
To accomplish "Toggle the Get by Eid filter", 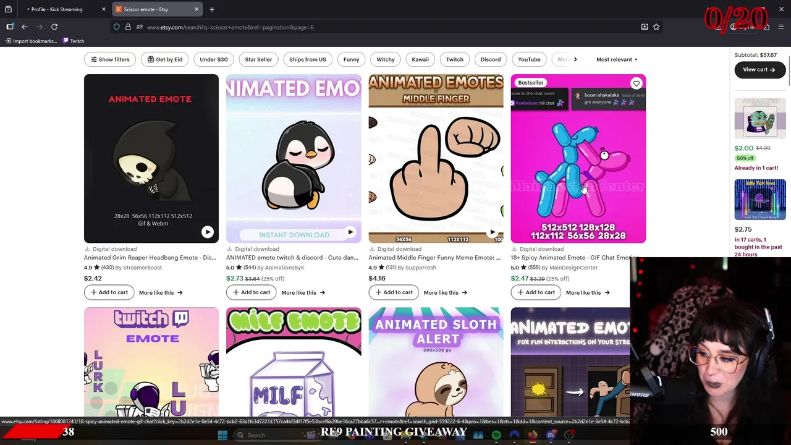I will click(x=165, y=59).
